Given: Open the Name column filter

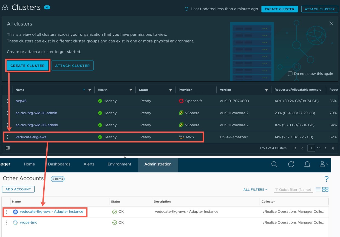Looking at the screenshot, I should tap(90, 90).
